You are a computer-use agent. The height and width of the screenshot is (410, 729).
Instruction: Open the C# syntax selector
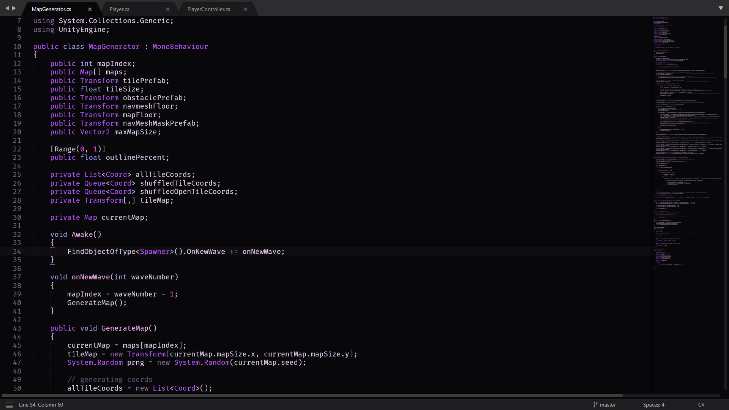point(701,405)
